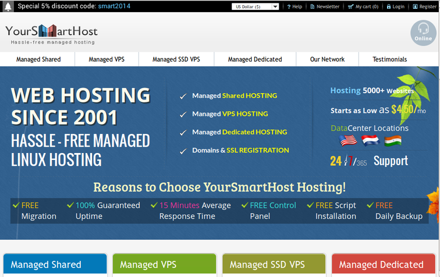Click checkmark beside Managed Shared HOSTING
The image size is (440, 277).
[x=183, y=96]
